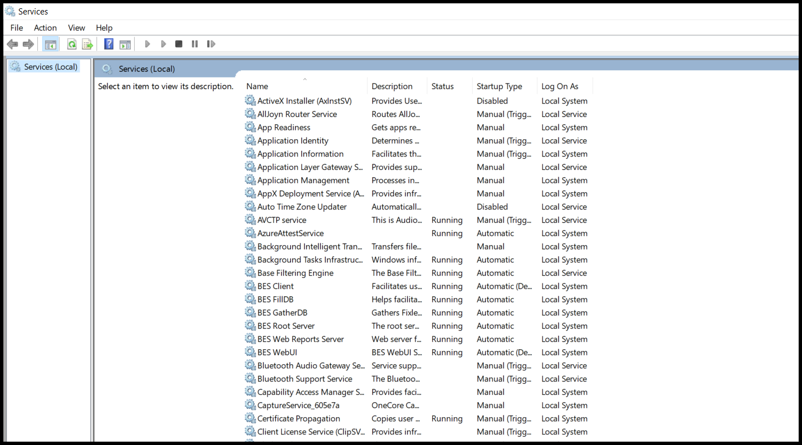802x445 pixels.
Task: Click the Forward arrow in the toolbar
Action: pos(28,44)
